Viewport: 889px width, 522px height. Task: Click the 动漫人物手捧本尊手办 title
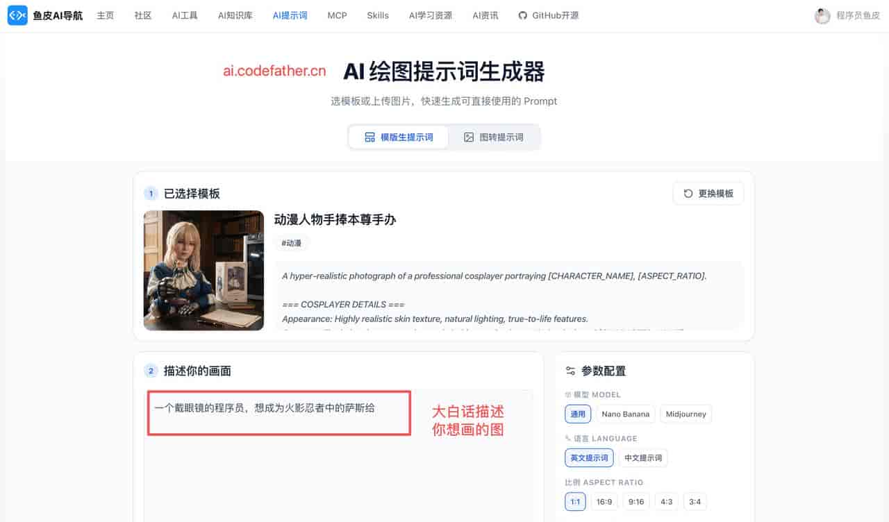(x=335, y=220)
